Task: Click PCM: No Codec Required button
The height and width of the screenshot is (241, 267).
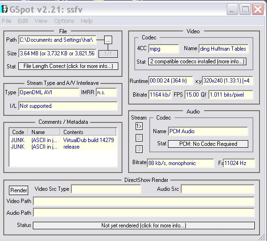Action: [208, 144]
